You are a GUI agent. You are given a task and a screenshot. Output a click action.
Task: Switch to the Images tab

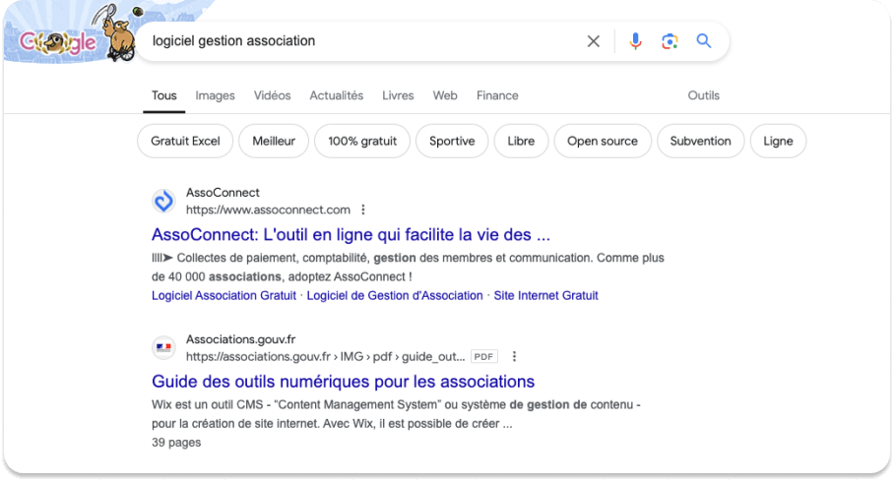[215, 95]
